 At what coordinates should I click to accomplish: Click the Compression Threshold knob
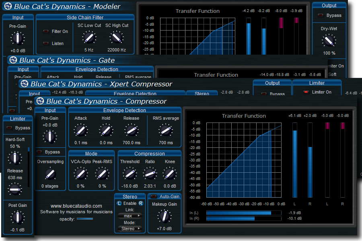click(130, 174)
